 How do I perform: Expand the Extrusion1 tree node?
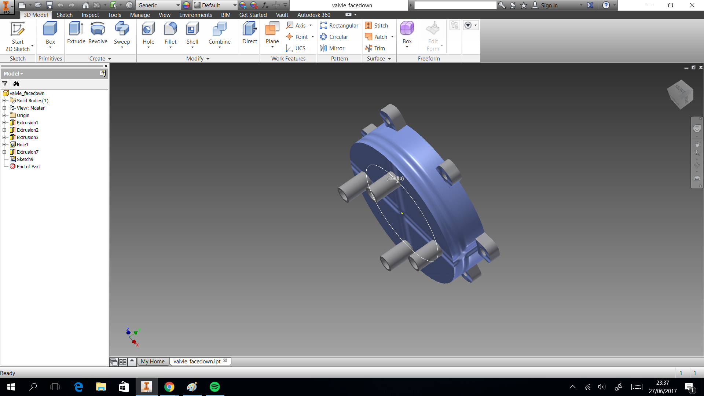4,122
